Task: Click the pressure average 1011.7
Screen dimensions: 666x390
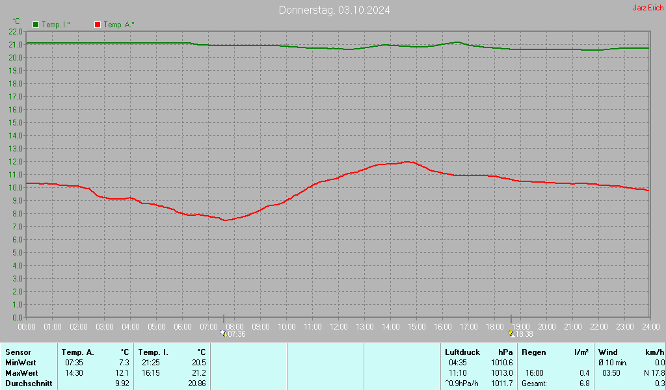Action: (x=502, y=383)
